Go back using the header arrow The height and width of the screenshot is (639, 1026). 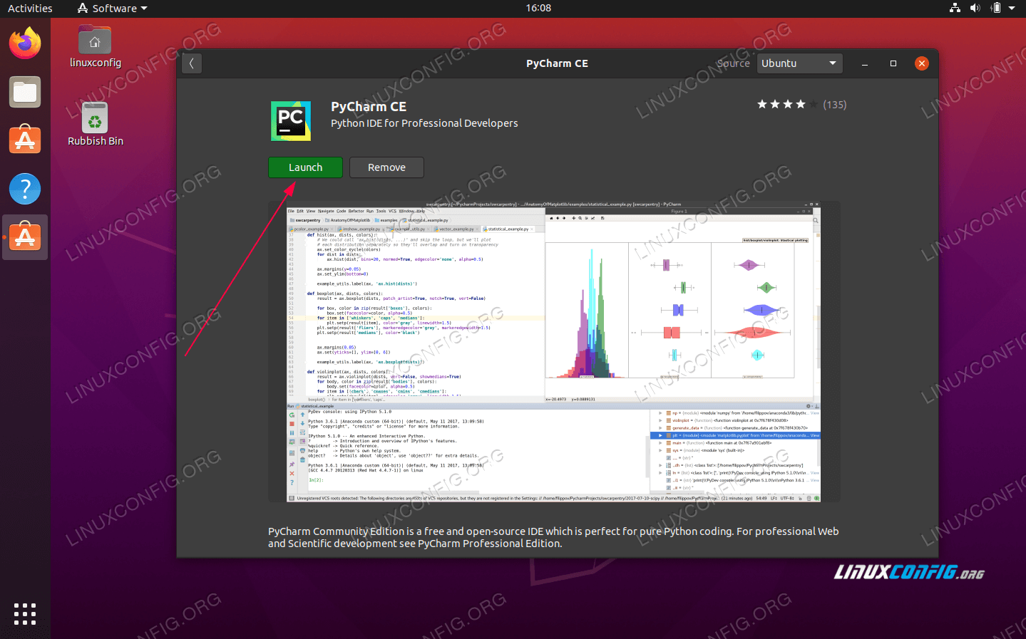(191, 63)
